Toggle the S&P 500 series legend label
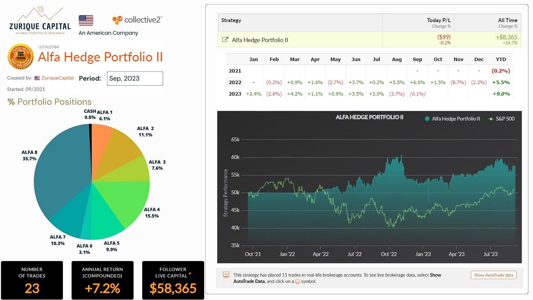The height and width of the screenshot is (300, 533). pos(506,119)
